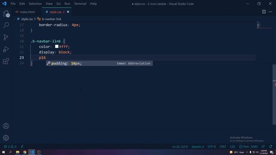This screenshot has width=276, height=155.
Task: Click the unsaved dot on style.css tab
Action: (68, 12)
